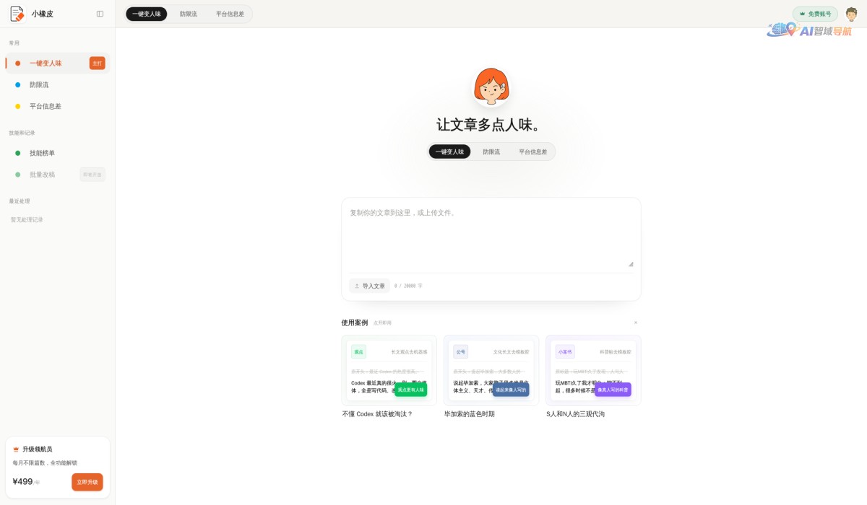Click the 文化长文去模板腔 label
This screenshot has height=505, width=867.
pos(511,352)
